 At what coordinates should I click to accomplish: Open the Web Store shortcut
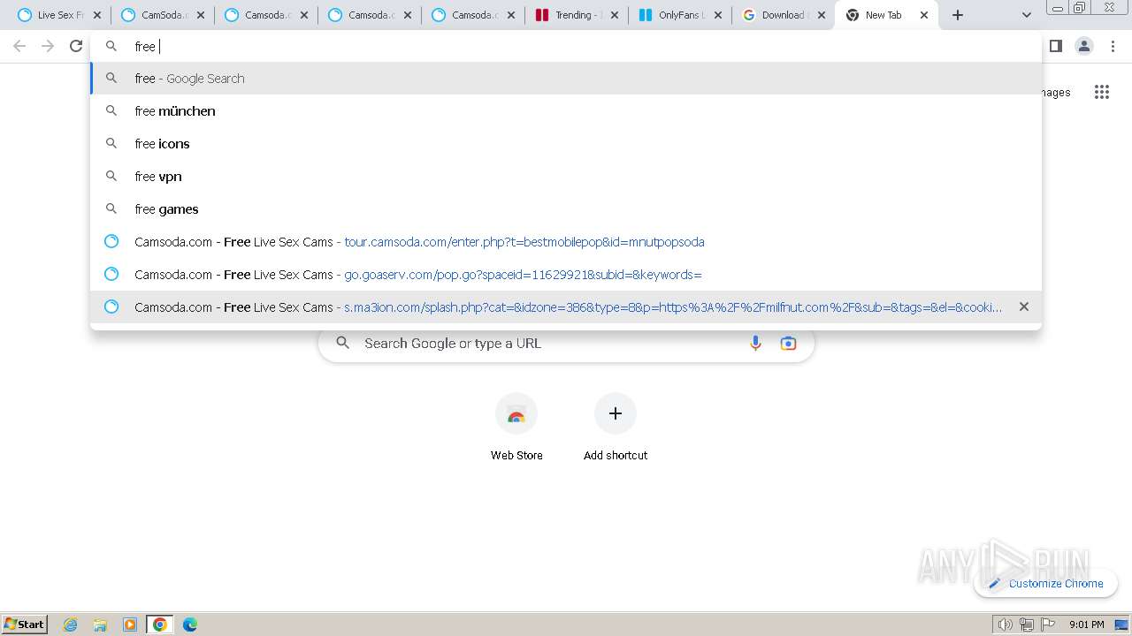click(x=516, y=428)
